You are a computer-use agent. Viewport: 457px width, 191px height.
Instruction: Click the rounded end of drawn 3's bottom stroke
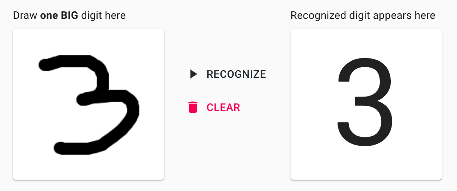coord(60,148)
